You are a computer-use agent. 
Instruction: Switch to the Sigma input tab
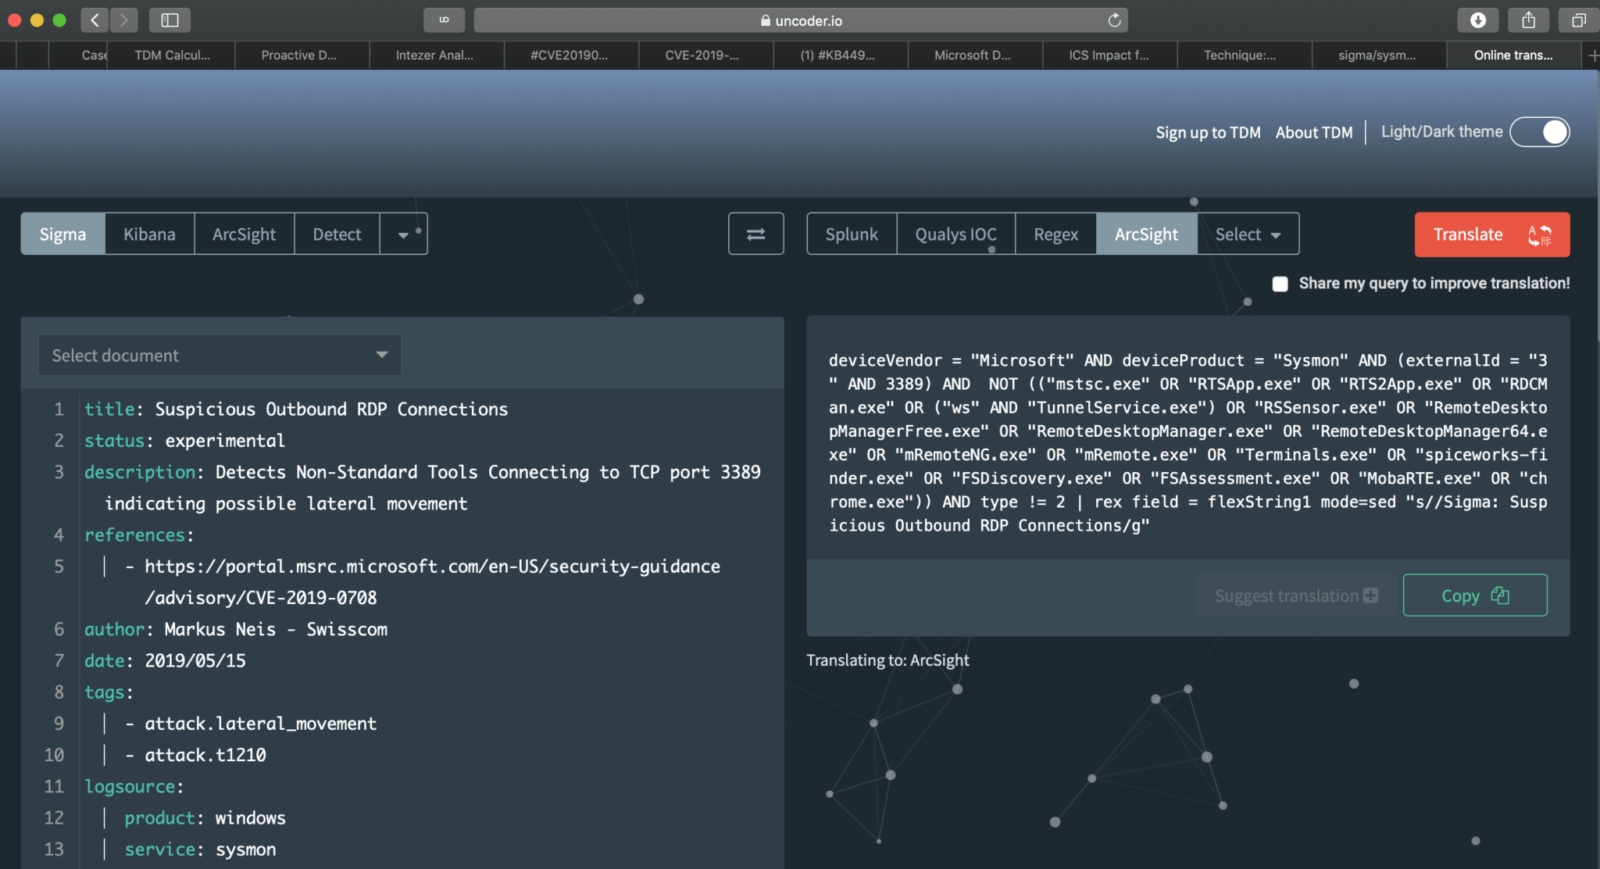click(62, 233)
